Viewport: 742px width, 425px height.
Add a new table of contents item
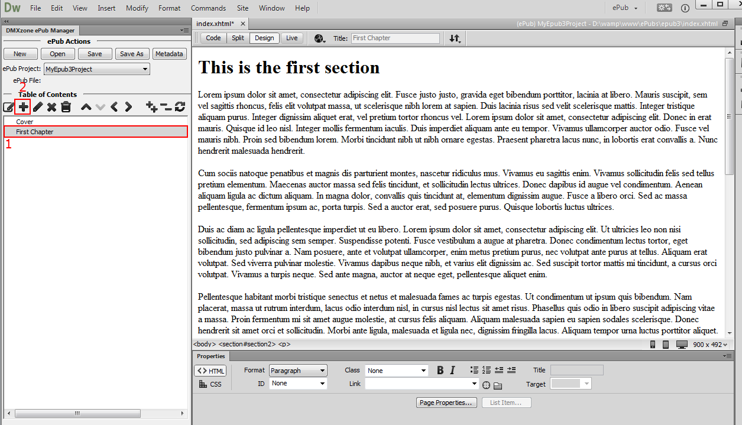coord(23,107)
